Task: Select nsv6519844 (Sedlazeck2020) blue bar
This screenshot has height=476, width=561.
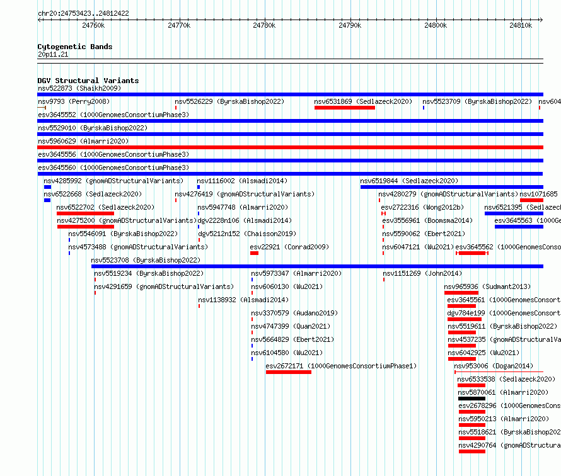Action: point(452,187)
